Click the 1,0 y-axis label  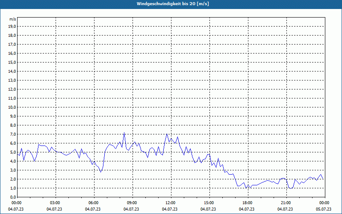13,188
